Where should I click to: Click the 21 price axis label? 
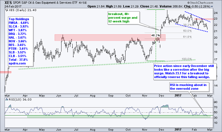(216, 31)
